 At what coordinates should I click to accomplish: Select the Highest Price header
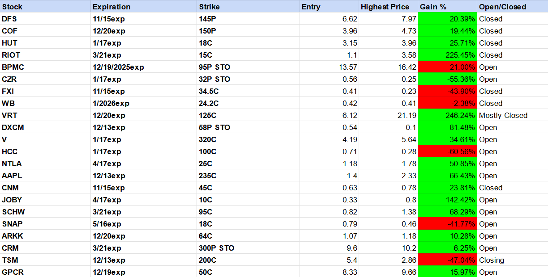tap(388, 7)
